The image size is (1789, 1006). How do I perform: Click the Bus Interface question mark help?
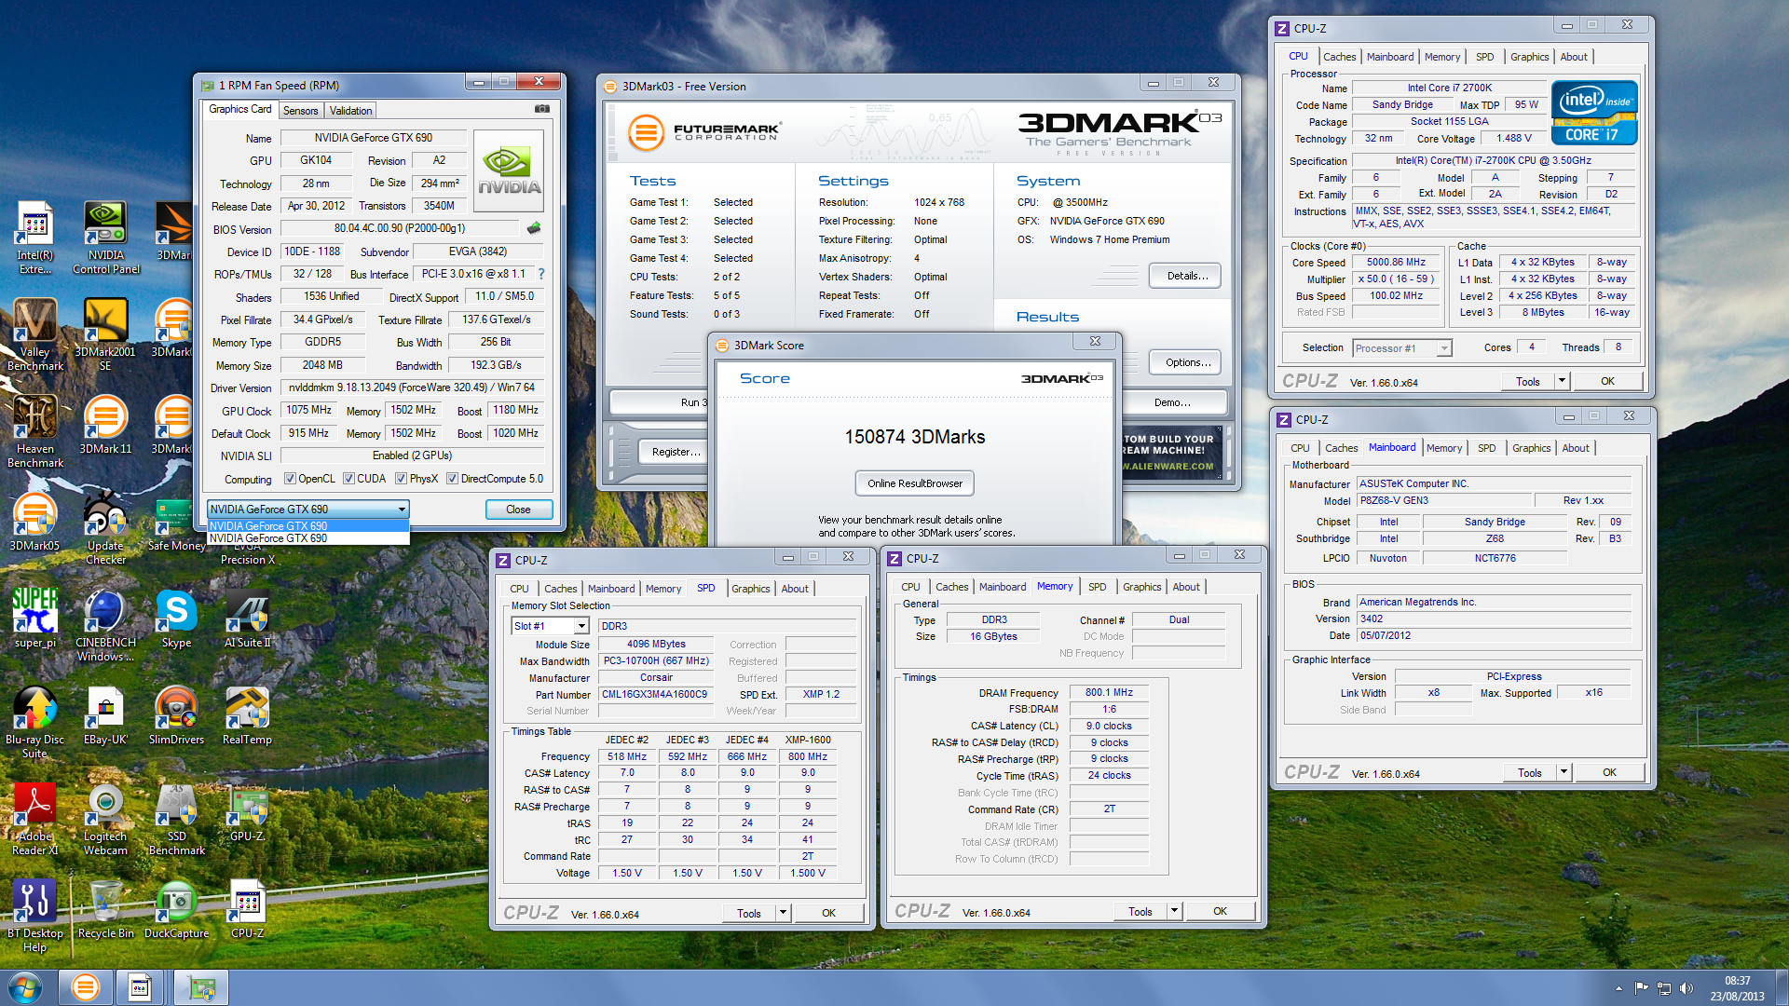click(540, 274)
